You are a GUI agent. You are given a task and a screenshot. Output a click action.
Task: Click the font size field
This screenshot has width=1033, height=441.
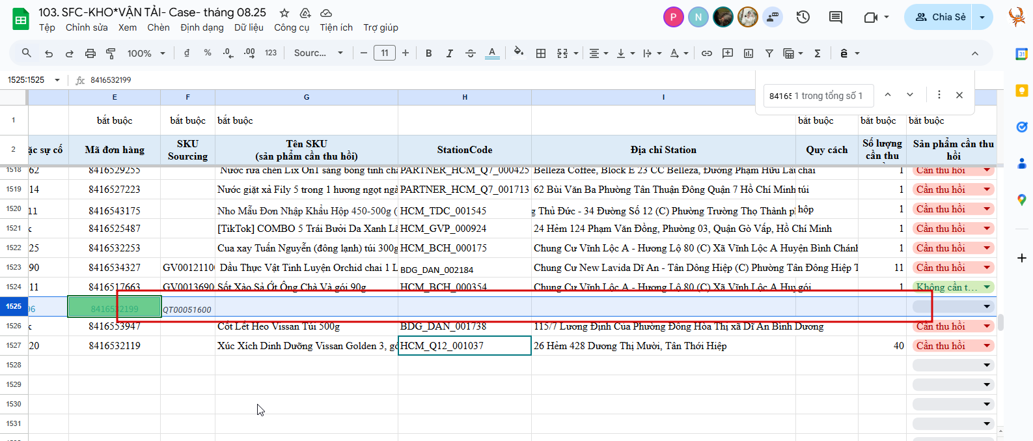pos(385,53)
